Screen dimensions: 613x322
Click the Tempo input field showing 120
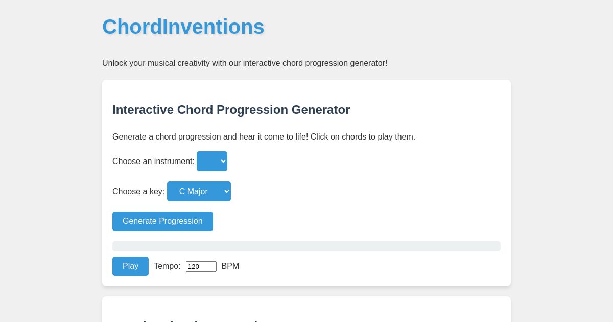[x=201, y=266]
